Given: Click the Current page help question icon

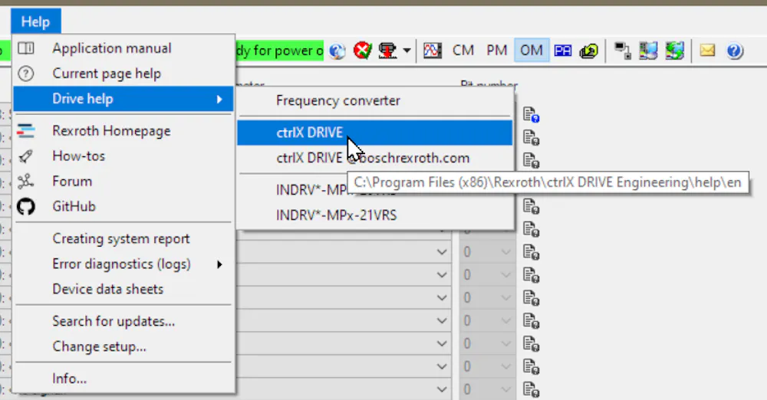Looking at the screenshot, I should pyautogui.click(x=26, y=74).
